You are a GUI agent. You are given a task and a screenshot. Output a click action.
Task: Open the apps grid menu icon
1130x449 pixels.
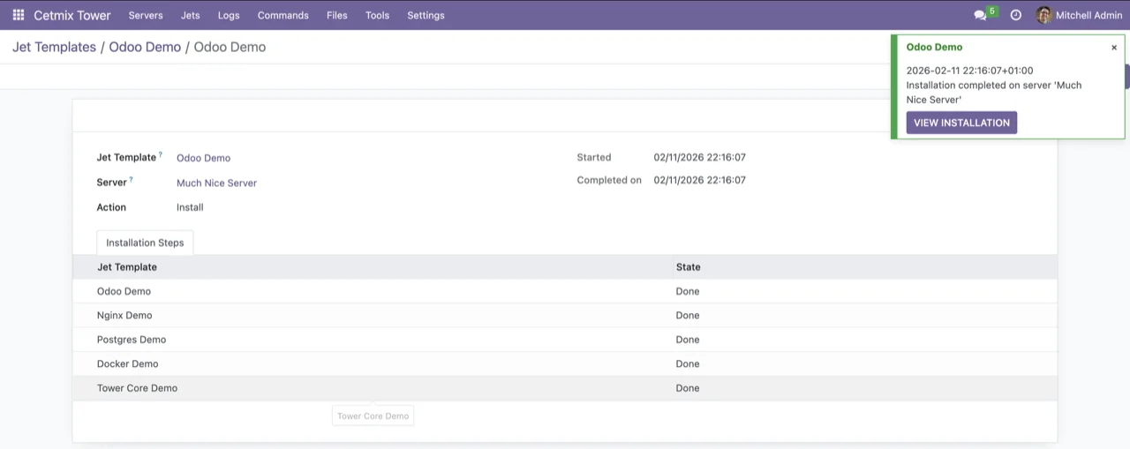click(x=18, y=15)
